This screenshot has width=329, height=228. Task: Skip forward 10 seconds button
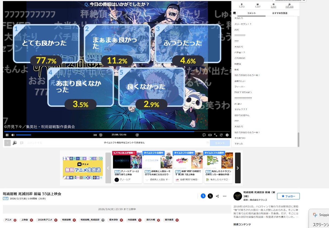pos(137,135)
